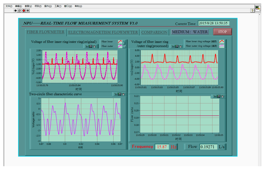Select the FIBER FLOWMETER tab
264x171 pixels.
click(x=46, y=32)
